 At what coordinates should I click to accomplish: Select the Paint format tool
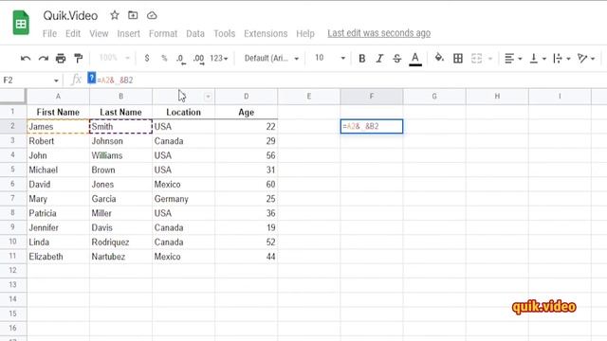(78, 59)
